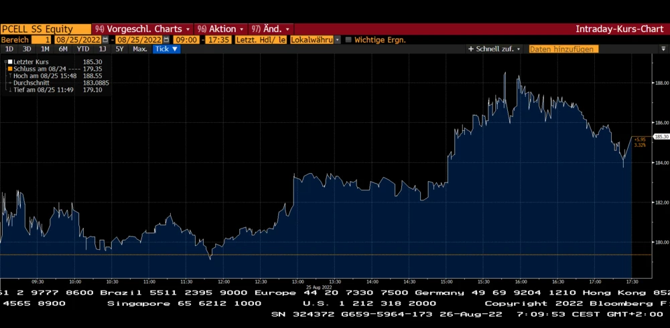
Task: Click the chart options icon at far right
Action: pos(664,49)
